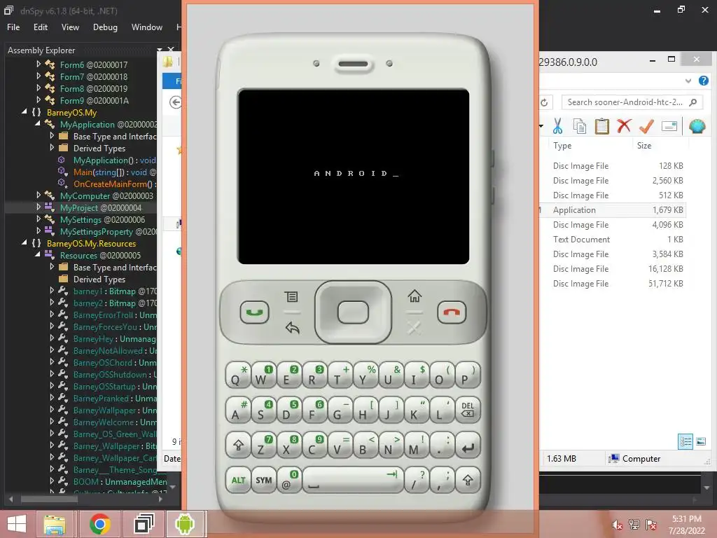
Task: Tap the Menu key on the emulator
Action: (291, 296)
